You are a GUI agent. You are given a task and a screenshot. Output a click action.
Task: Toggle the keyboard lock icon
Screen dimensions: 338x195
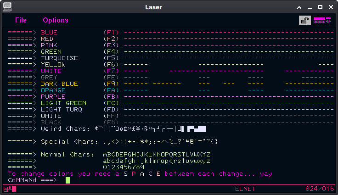(305, 20)
